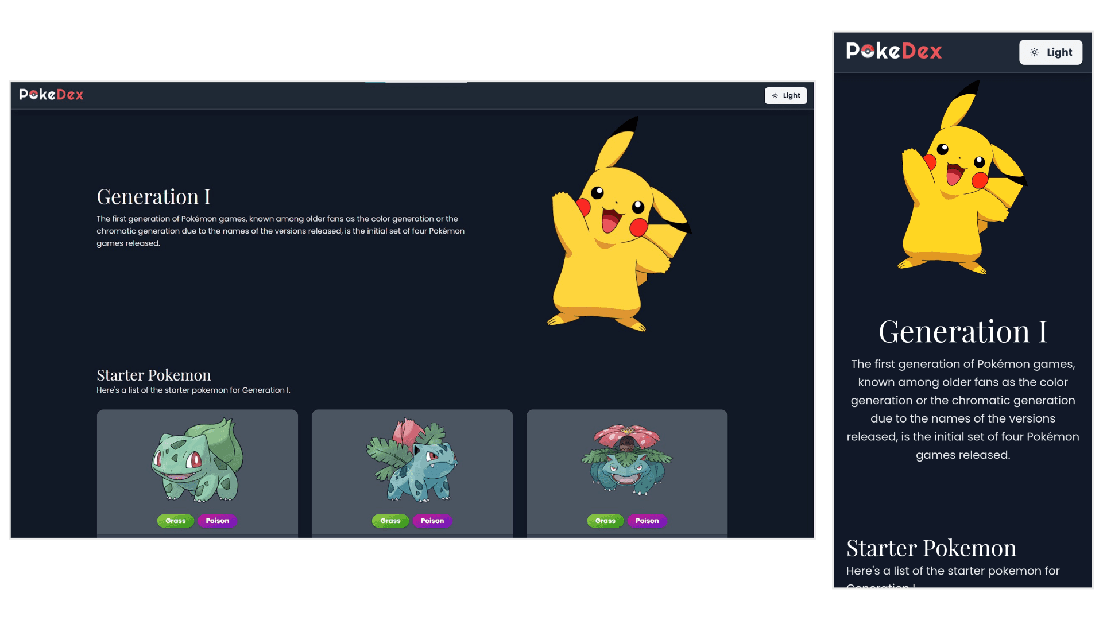Toggle the Light theme button in mobile view
Screen dimensions: 1103x620
point(1050,52)
